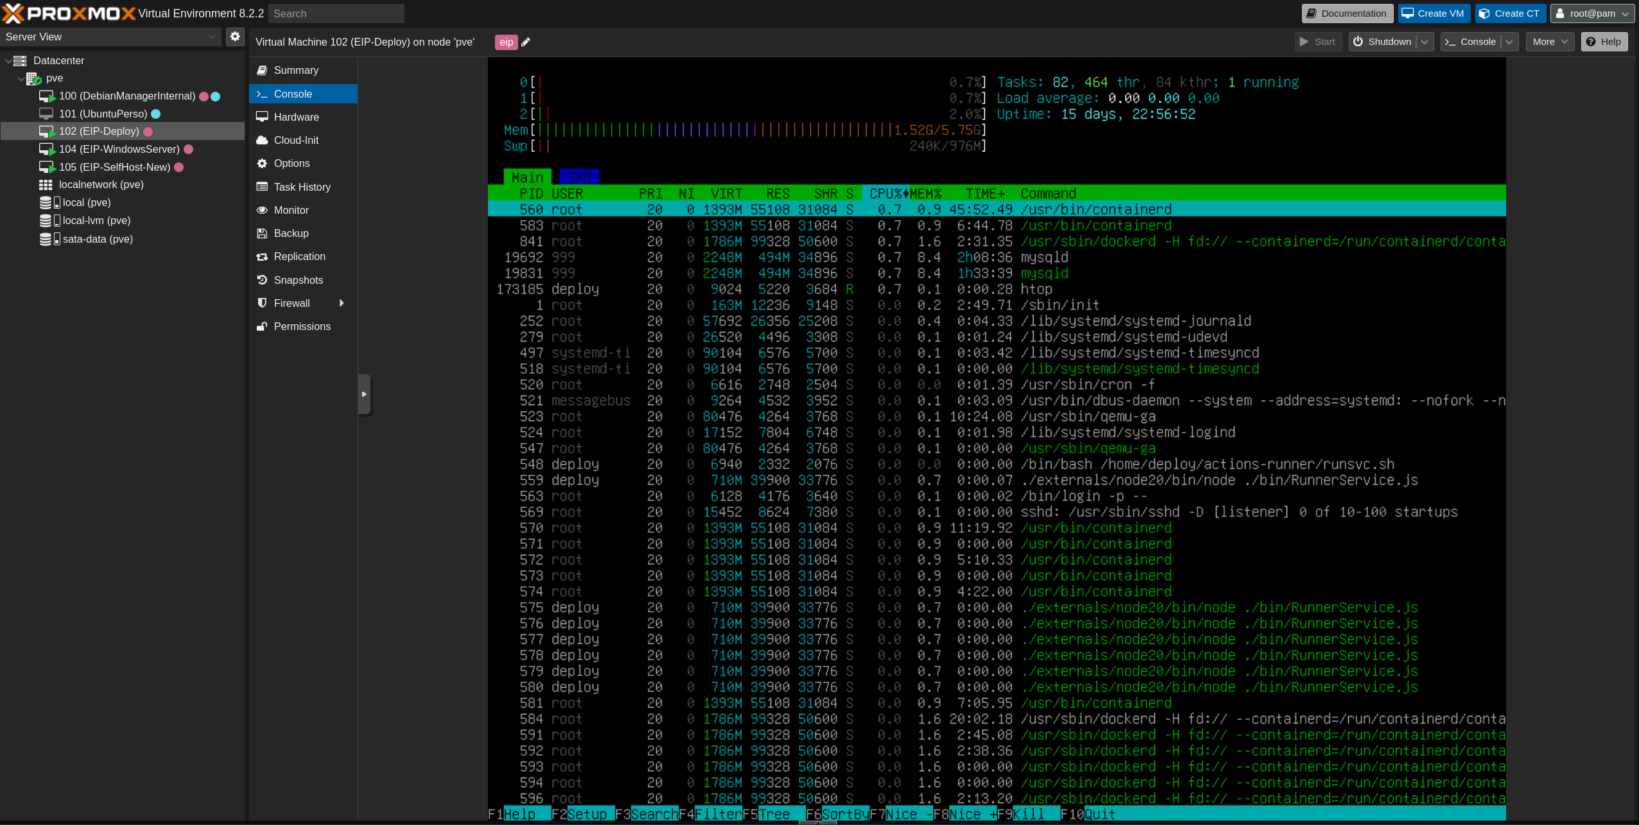Viewport: 1639px width, 825px height.
Task: Select the Console menu item
Action: 303,94
